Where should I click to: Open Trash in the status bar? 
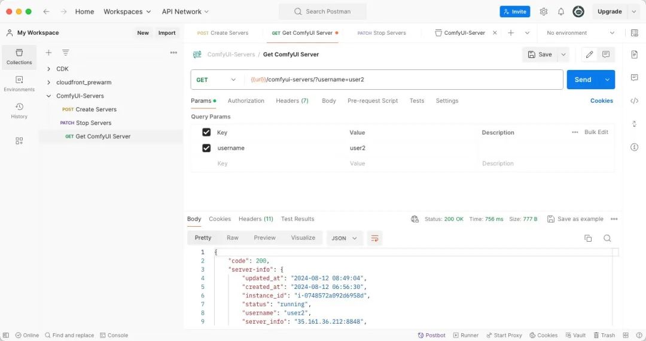point(604,335)
